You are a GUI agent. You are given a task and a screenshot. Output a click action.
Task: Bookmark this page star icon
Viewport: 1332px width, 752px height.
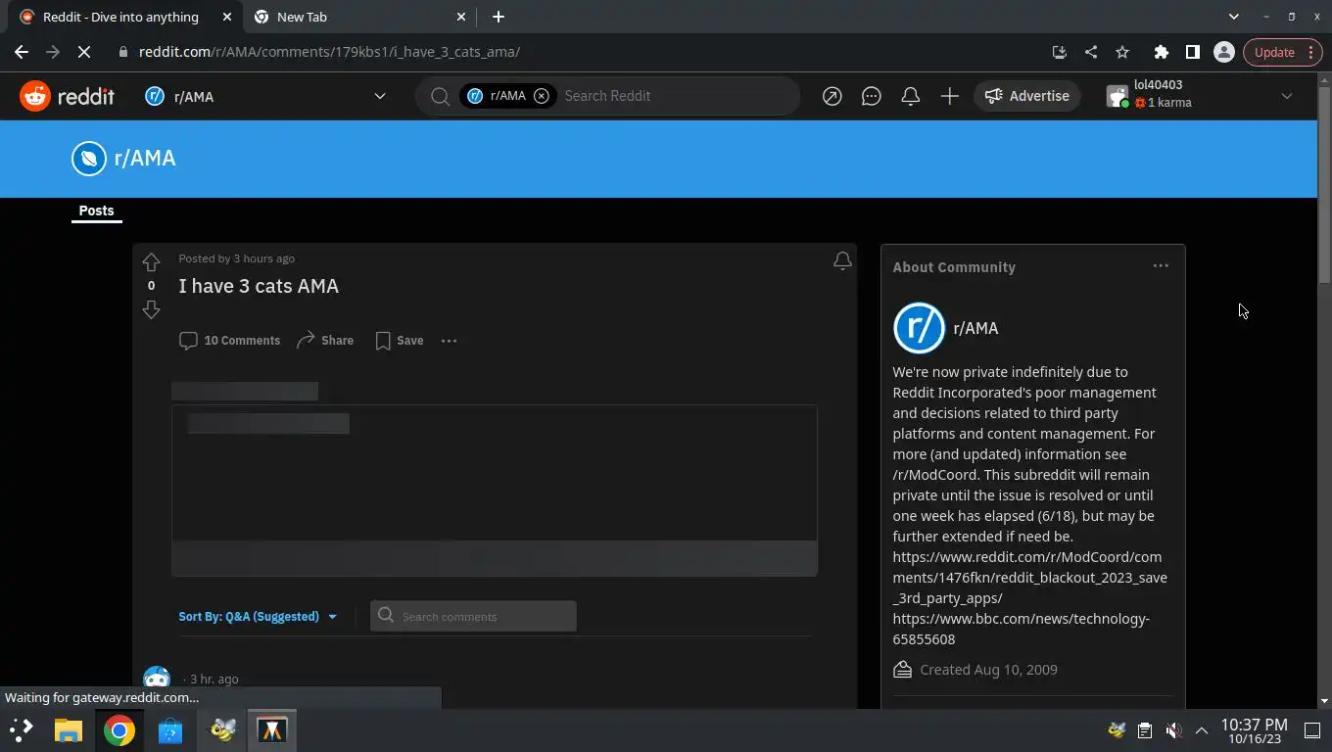point(1122,52)
